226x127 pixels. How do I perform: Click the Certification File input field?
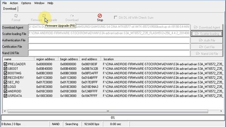109,47
